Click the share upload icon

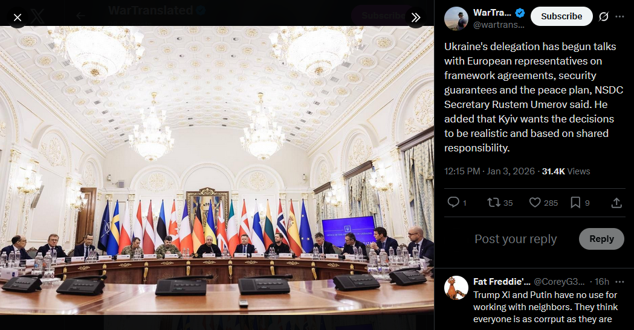pos(616,203)
